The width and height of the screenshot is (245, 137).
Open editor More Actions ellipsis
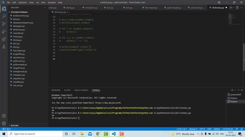click(242, 8)
